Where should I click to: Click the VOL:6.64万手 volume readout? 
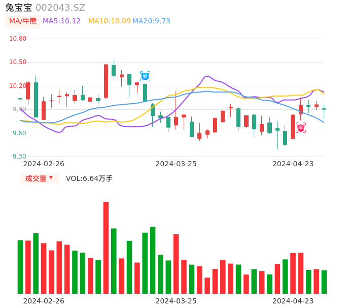[x=89, y=178]
